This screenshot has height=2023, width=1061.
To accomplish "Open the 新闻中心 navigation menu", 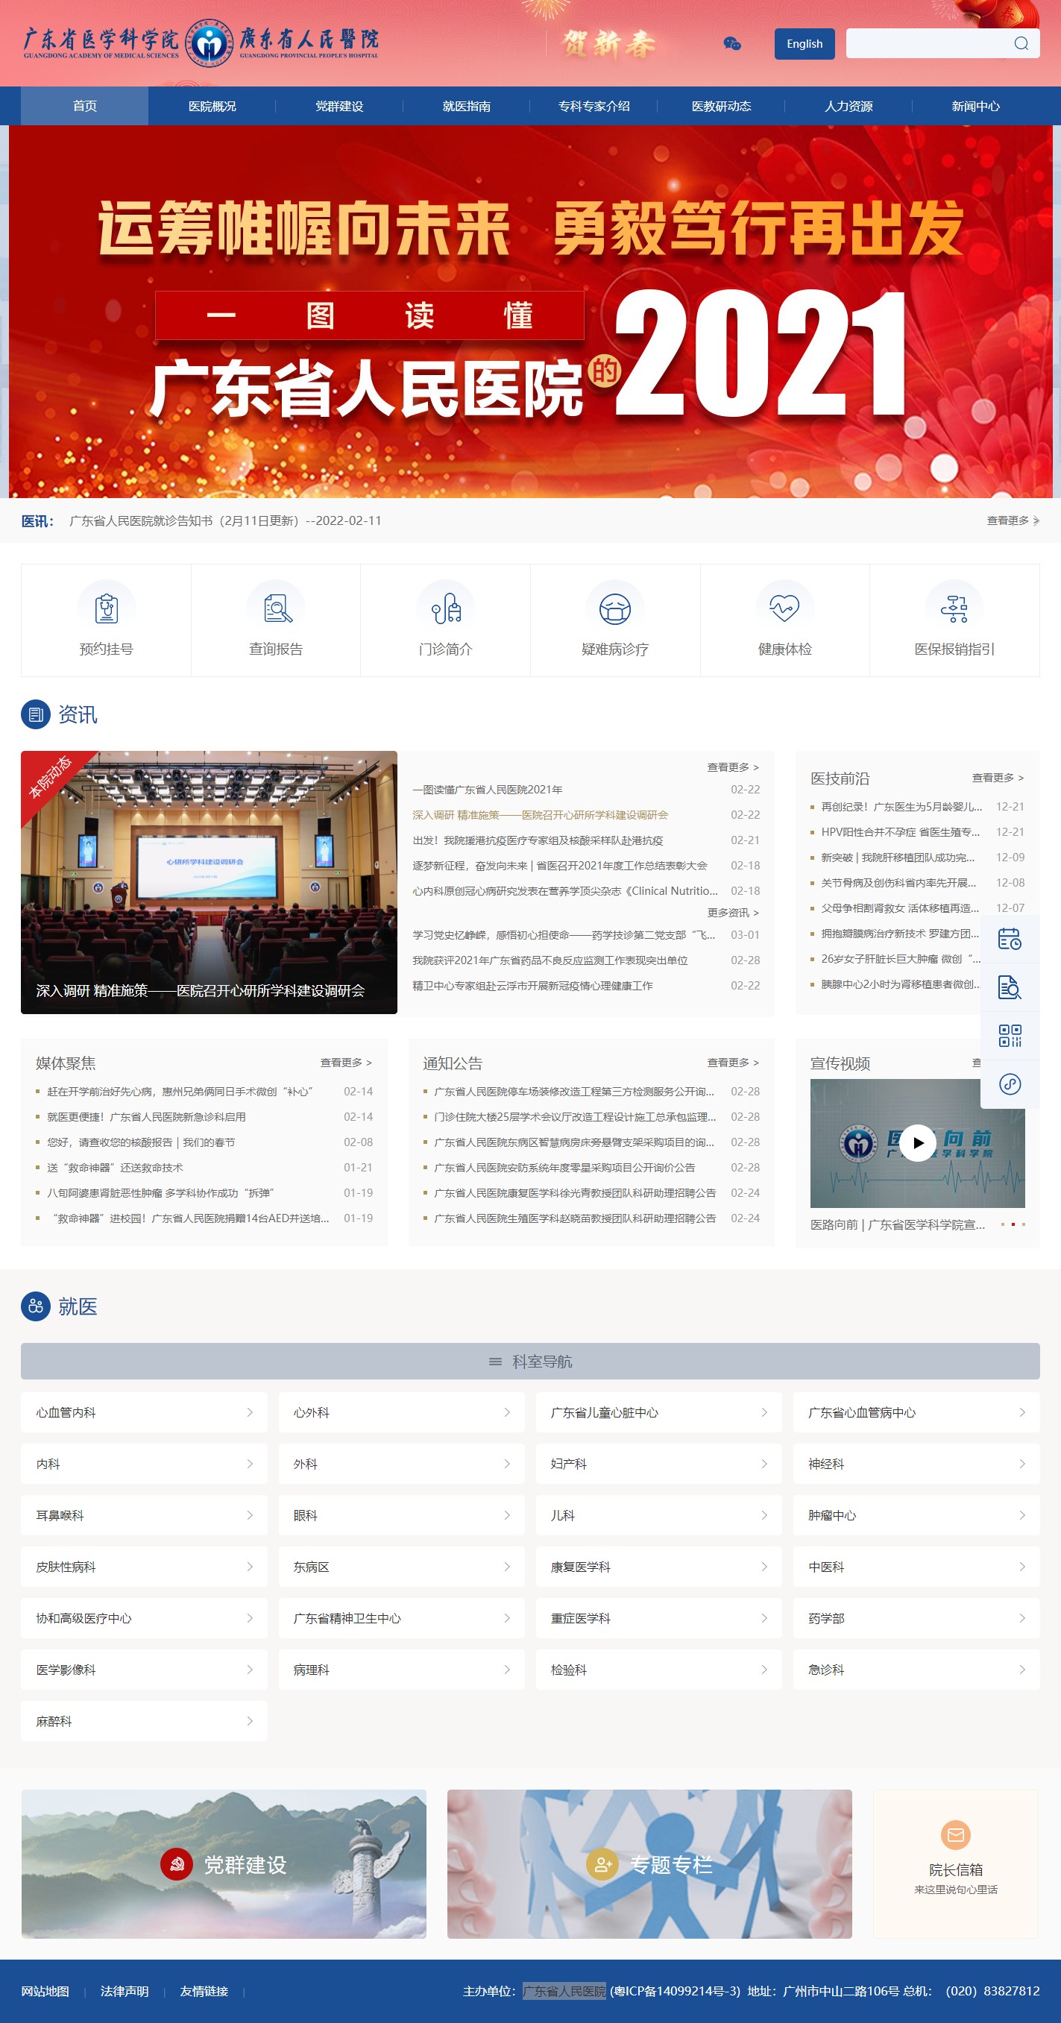I will (x=975, y=106).
